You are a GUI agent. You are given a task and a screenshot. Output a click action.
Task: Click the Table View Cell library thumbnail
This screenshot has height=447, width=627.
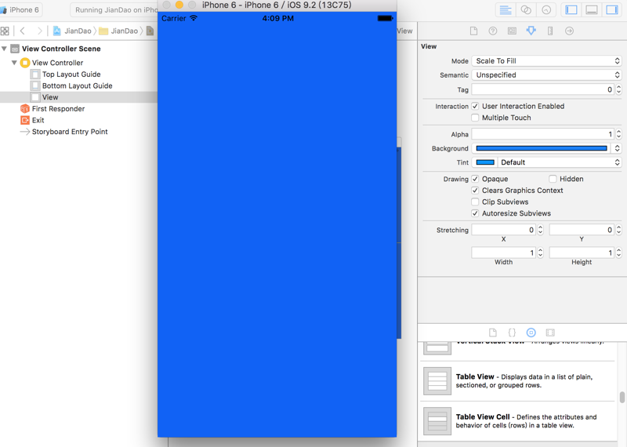coord(437,421)
